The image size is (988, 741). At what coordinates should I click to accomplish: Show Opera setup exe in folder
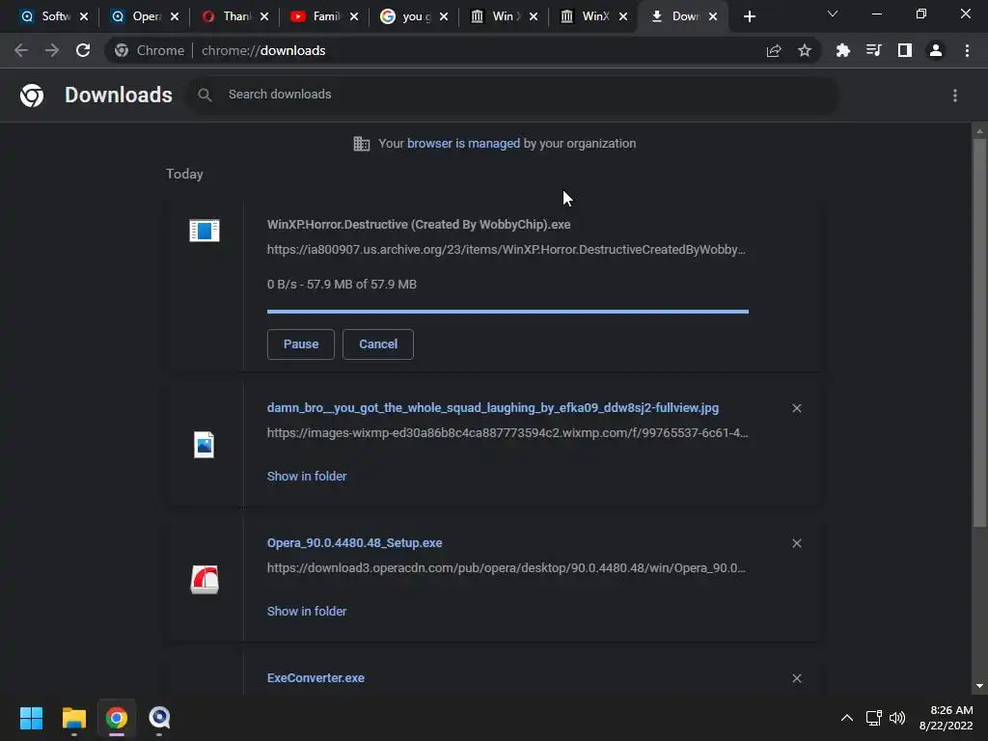pos(307,611)
